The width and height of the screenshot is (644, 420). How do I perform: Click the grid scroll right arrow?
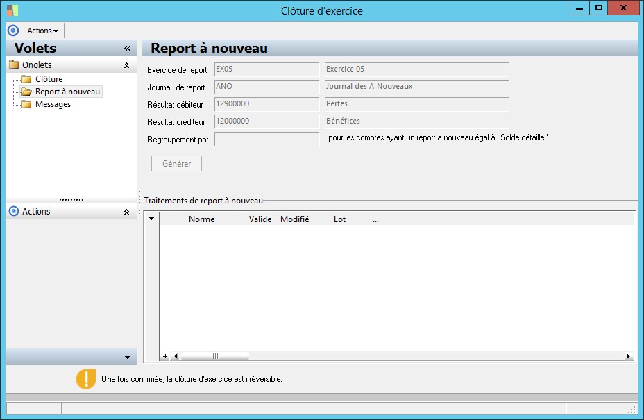coord(628,356)
